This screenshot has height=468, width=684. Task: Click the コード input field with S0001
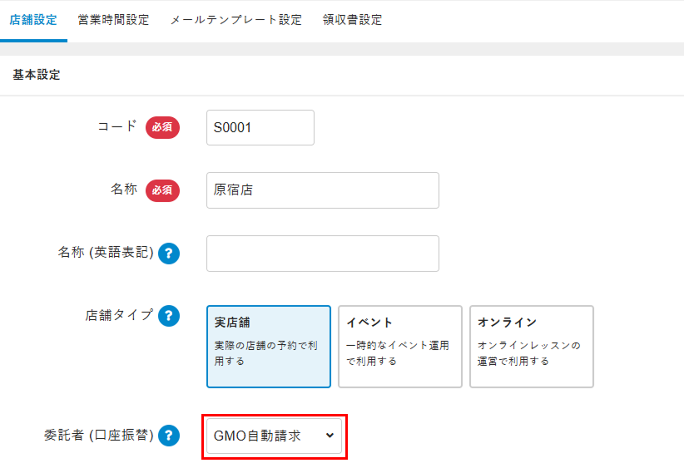(260, 128)
